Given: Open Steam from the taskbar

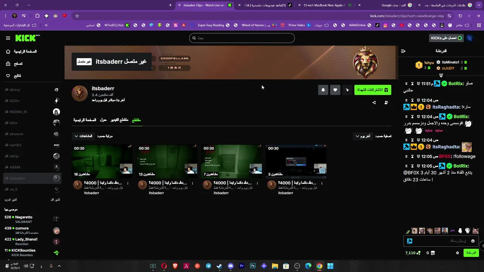Looking at the screenshot, I should (219, 266).
